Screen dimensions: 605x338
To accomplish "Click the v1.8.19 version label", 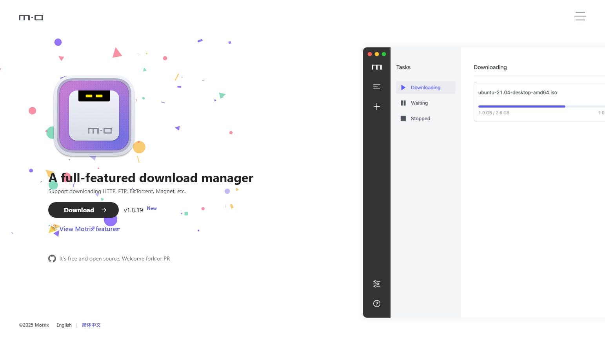I will [x=133, y=210].
